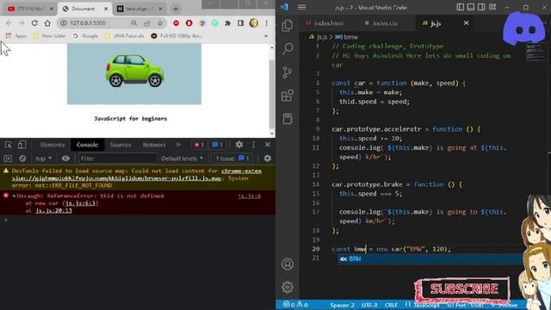Expand the Uncaught ReferenceError message
The height and width of the screenshot is (310, 551).
click(15, 195)
